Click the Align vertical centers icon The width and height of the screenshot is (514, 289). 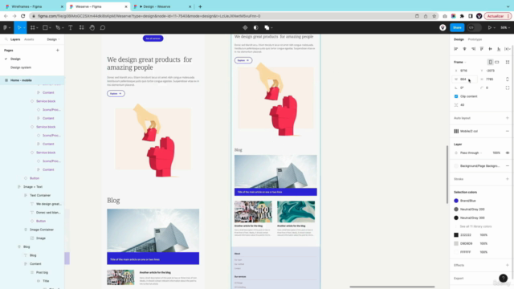490,49
